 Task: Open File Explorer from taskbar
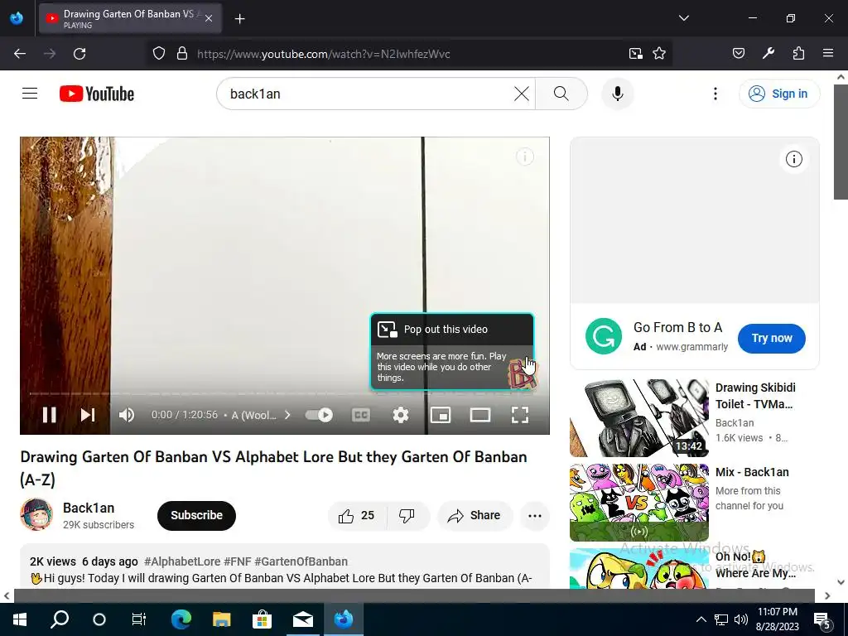click(x=221, y=619)
